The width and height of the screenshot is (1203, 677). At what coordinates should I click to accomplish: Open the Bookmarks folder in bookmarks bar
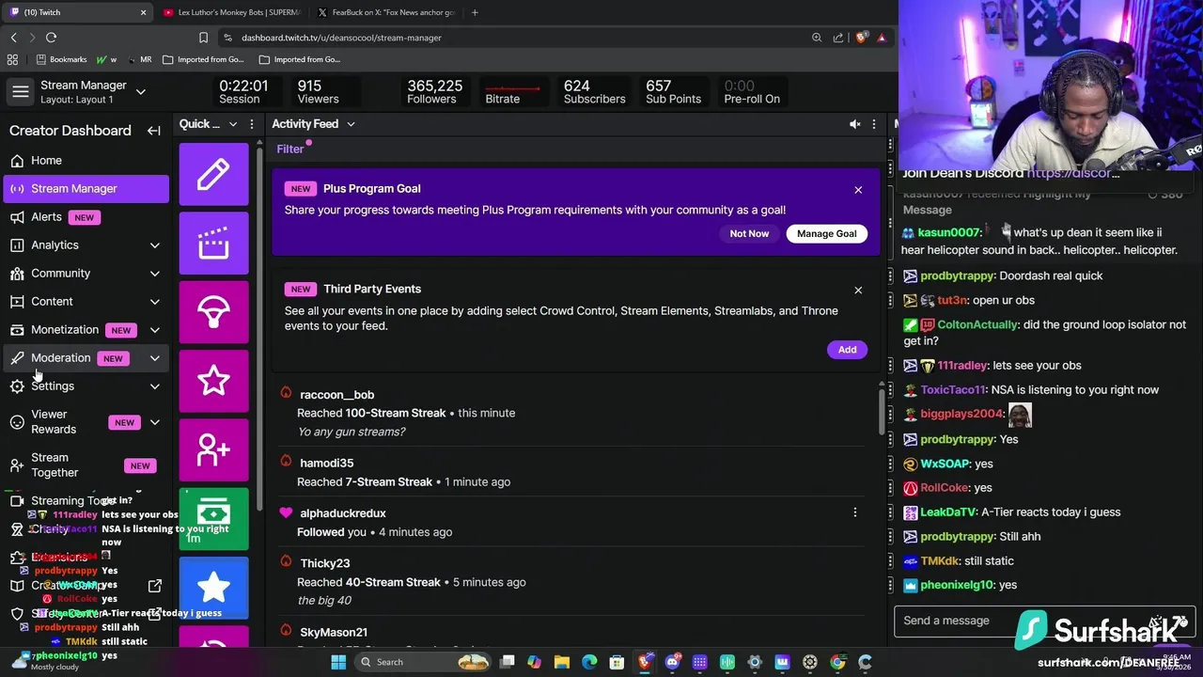pyautogui.click(x=60, y=59)
